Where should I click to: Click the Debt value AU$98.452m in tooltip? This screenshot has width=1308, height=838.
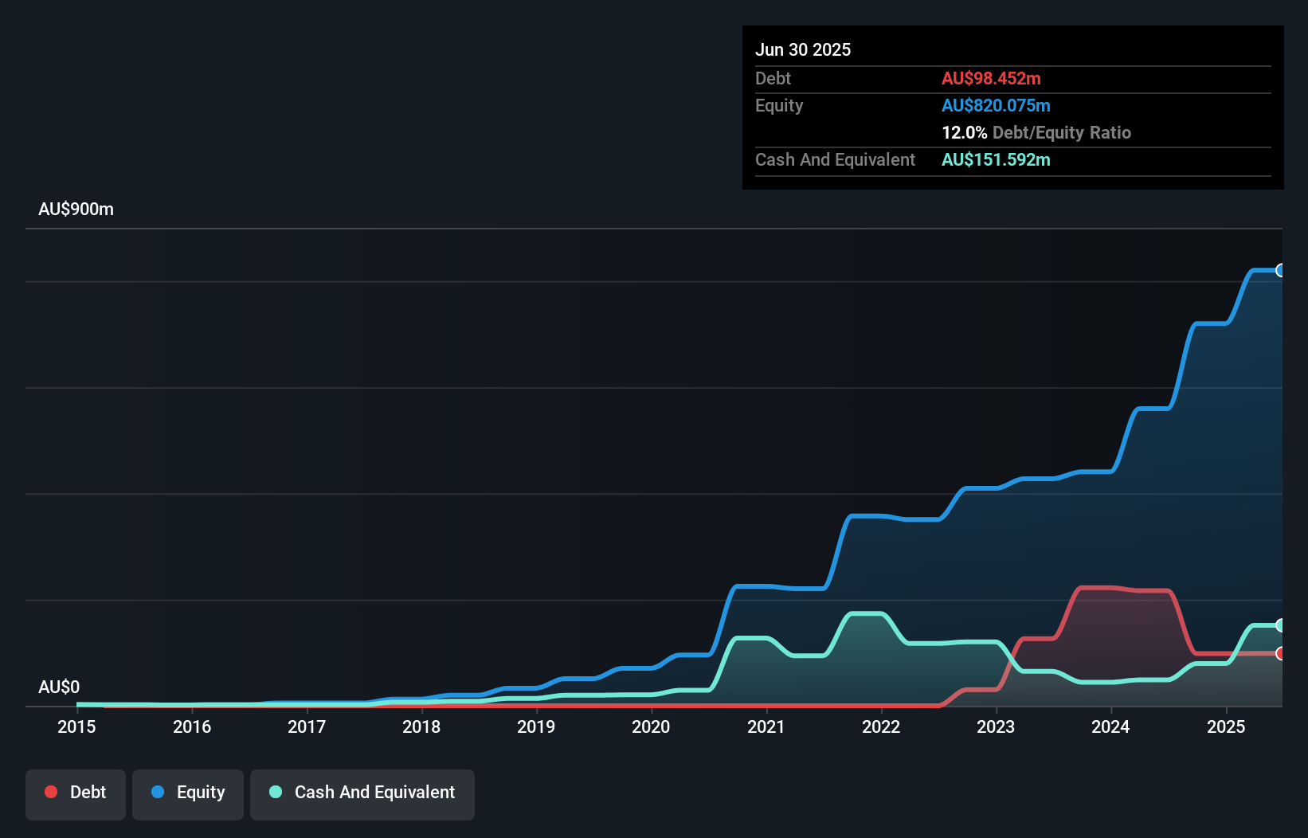click(x=992, y=78)
